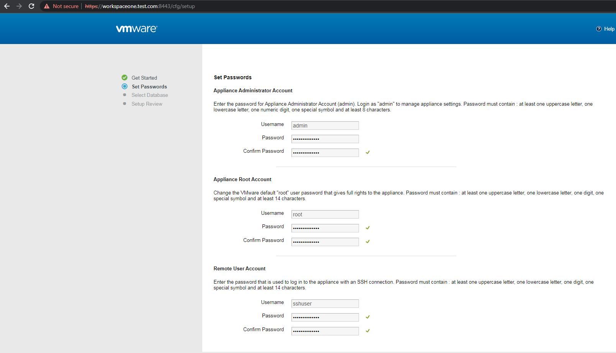Reload the page with refresh icon
This screenshot has height=353, width=616.
click(31, 6)
